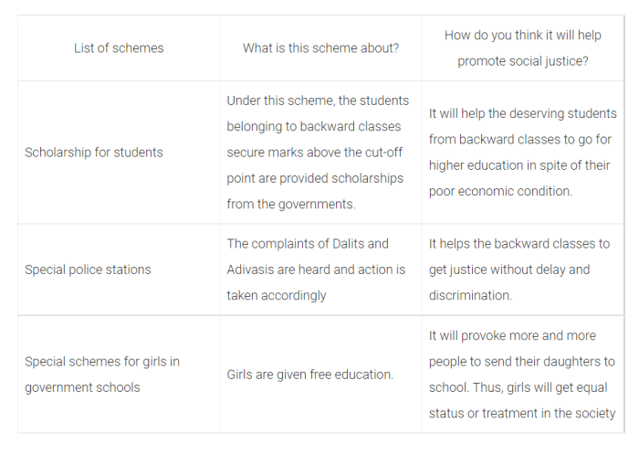Click the 'What is this scheme about?' header
Viewport: 639px width, 465px height.
click(x=320, y=48)
